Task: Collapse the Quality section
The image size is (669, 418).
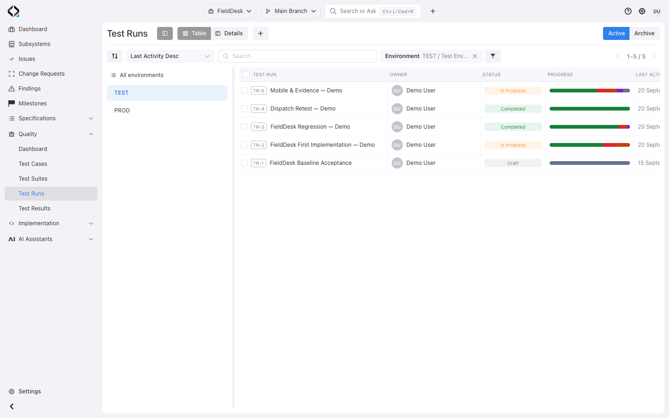Action: click(51, 134)
